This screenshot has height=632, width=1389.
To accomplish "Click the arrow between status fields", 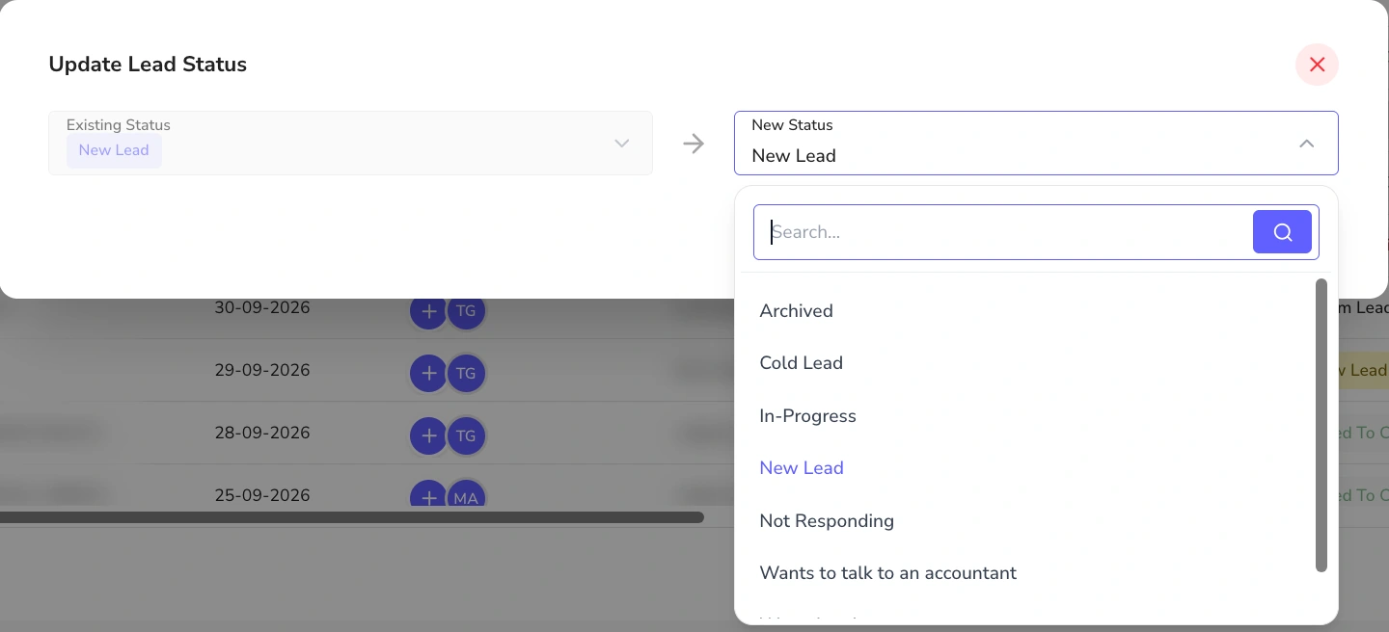I will coord(694,144).
